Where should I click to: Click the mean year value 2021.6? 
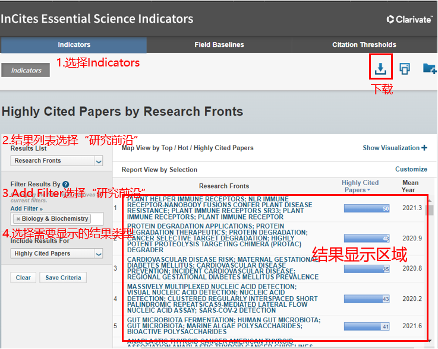(x=412, y=326)
